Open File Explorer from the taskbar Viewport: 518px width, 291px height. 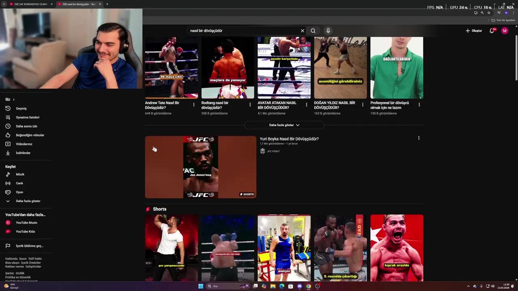[273, 286]
